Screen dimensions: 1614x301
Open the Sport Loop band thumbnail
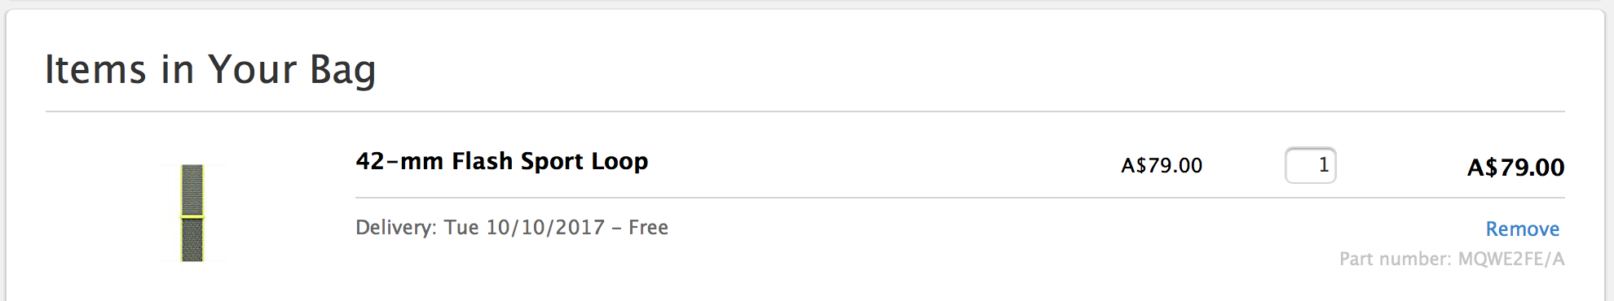point(192,212)
